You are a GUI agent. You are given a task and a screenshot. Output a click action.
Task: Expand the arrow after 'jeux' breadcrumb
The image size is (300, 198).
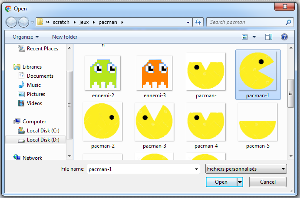pyautogui.click(x=93, y=23)
